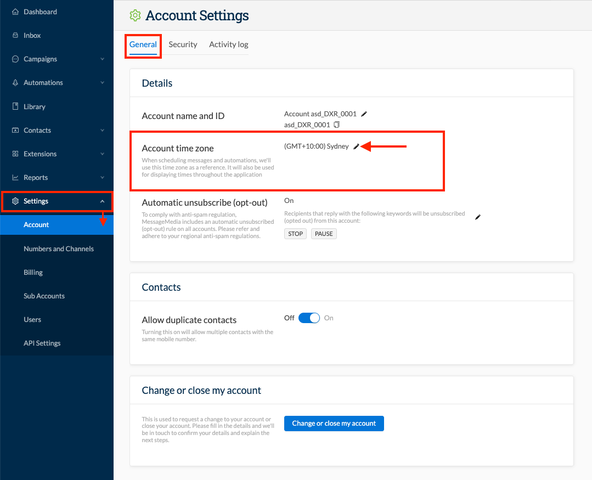Toggle Allow duplicate contacts switch

tap(309, 318)
